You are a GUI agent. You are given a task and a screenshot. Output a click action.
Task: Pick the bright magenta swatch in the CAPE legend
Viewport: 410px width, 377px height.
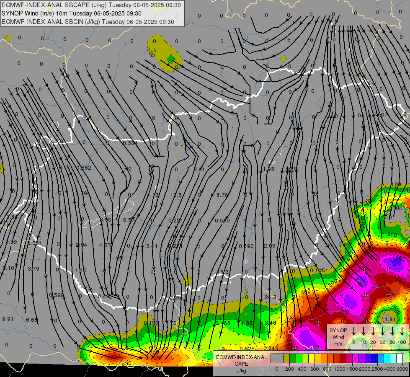pyautogui.click(x=356, y=359)
